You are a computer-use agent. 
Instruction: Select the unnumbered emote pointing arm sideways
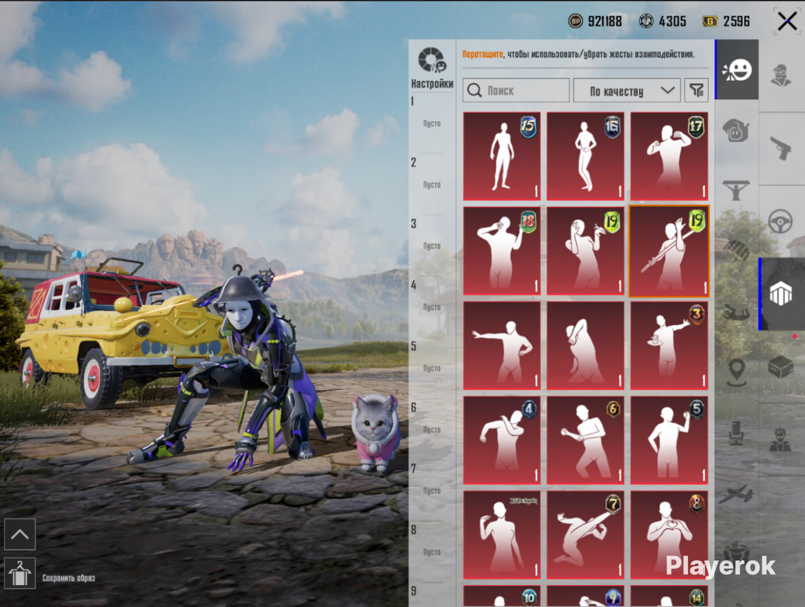click(x=502, y=346)
